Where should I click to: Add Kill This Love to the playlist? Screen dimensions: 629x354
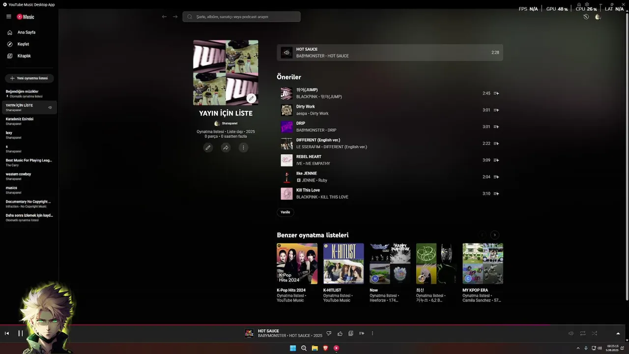click(x=496, y=194)
